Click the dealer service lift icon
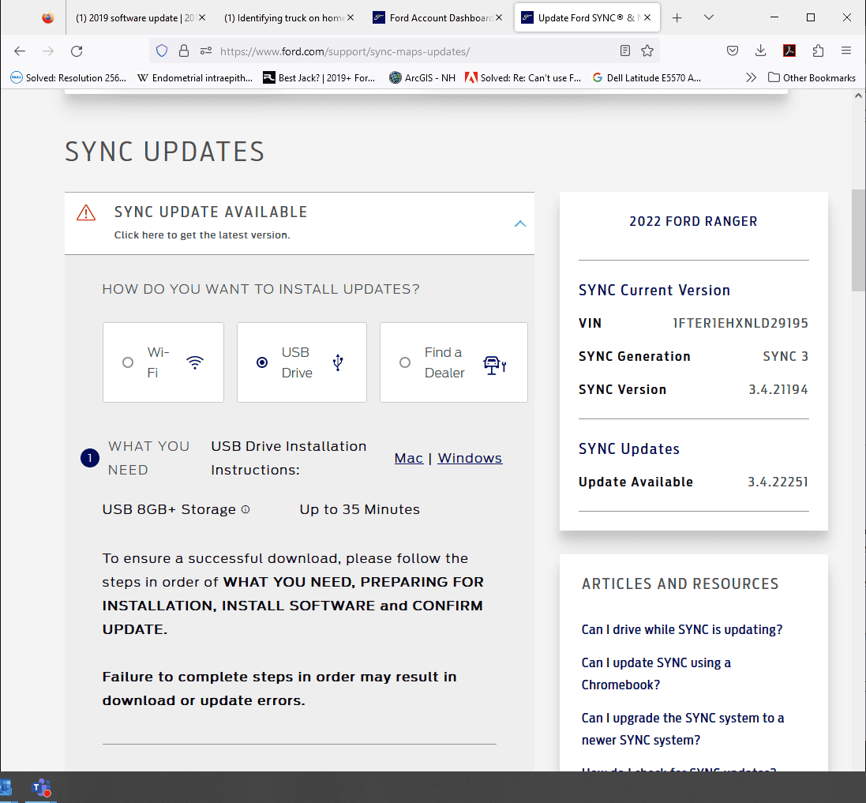This screenshot has height=803, width=866. [495, 365]
